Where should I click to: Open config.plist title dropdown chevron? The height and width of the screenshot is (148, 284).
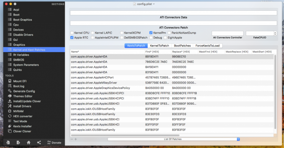[x=154, y=4]
